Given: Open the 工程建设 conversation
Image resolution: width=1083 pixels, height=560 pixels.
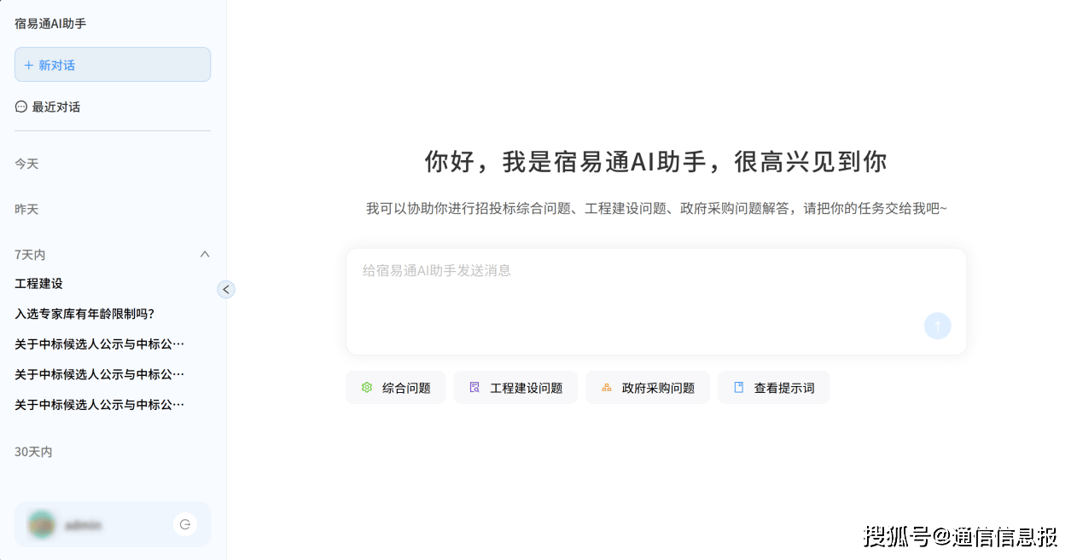Looking at the screenshot, I should click(x=39, y=283).
